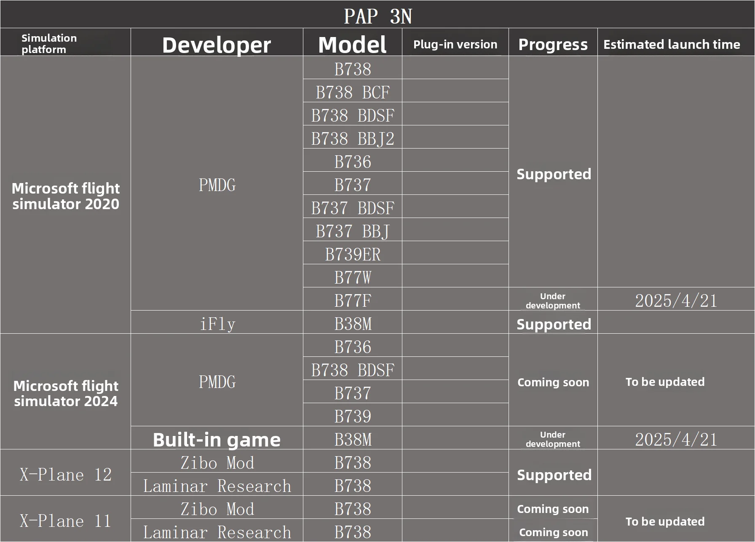This screenshot has width=755, height=542.
Task: Click the Estimated launch time header
Action: [x=672, y=45]
